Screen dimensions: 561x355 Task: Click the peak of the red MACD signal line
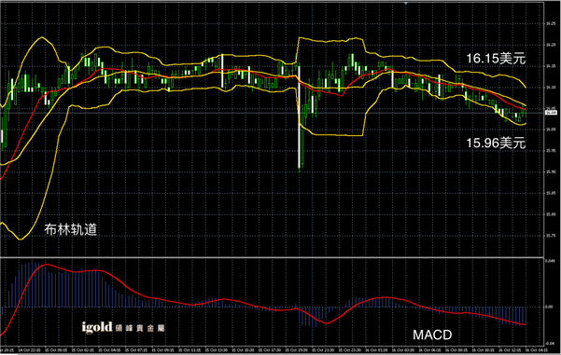click(47, 265)
